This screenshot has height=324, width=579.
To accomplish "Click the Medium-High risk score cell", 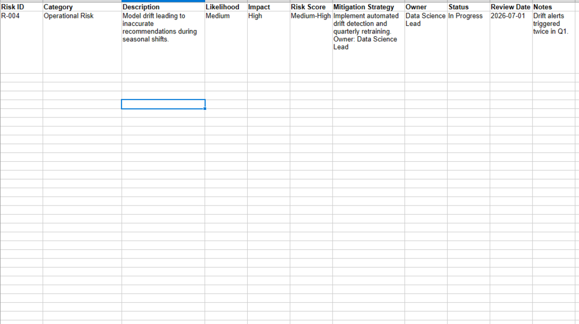I will pos(311,43).
